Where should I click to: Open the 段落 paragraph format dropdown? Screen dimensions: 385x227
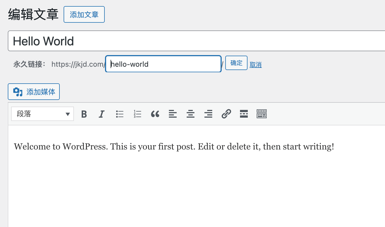(42, 114)
